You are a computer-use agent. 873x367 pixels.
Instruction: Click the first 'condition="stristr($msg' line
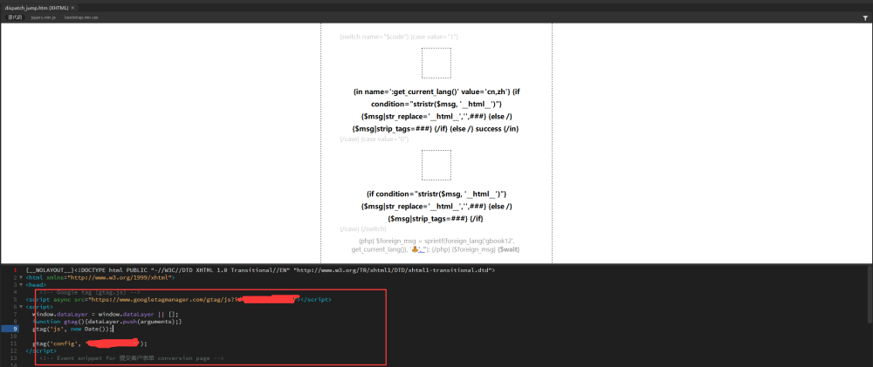[436, 104]
